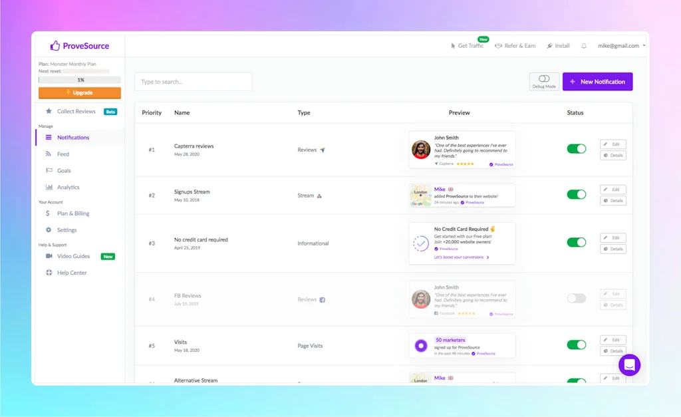
Task: Click the Upgrade button
Action: [x=79, y=92]
